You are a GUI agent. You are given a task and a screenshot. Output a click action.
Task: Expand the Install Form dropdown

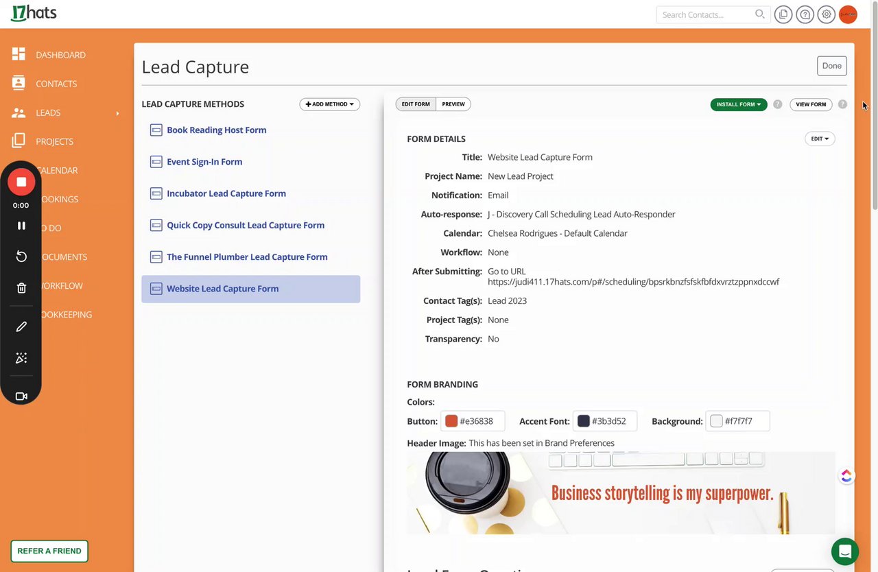(x=739, y=104)
